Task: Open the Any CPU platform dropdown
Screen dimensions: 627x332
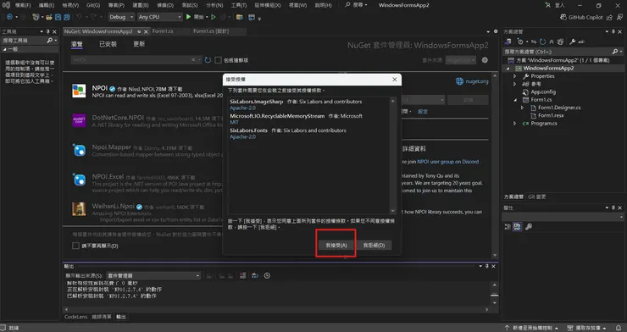Action: pyautogui.click(x=159, y=17)
